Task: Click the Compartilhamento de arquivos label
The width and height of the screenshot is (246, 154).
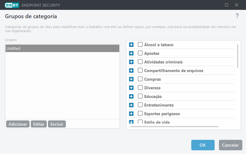Action: 174,71
